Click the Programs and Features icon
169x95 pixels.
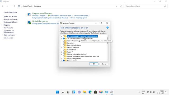click(x=29, y=15)
